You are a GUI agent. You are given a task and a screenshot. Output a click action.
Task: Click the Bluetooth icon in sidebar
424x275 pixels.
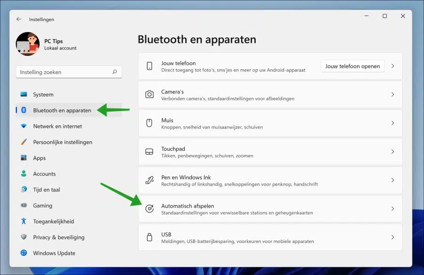[24, 110]
